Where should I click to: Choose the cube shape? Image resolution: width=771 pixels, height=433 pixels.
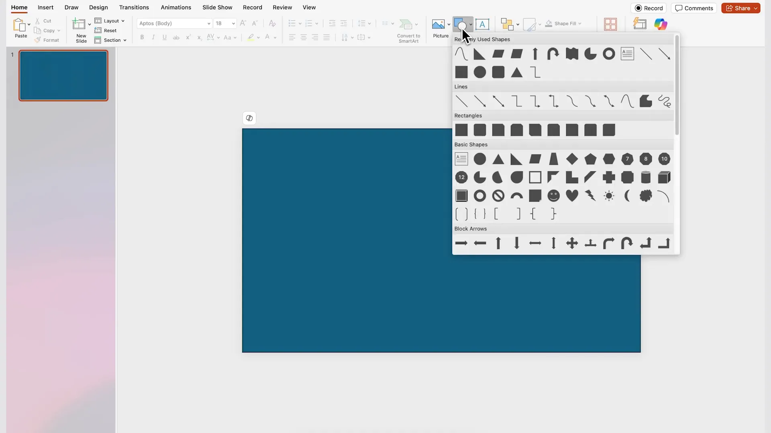pyautogui.click(x=664, y=177)
